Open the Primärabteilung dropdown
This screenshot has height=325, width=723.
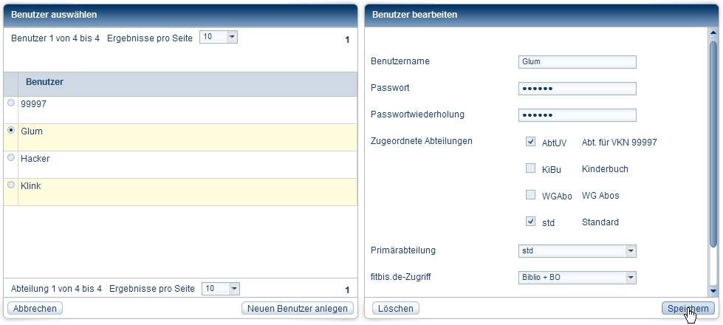(x=630, y=251)
